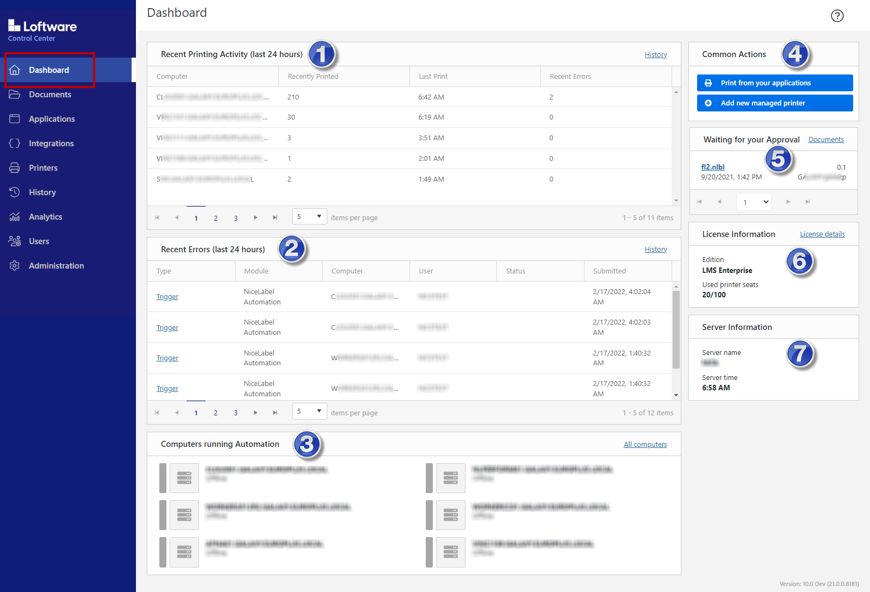
Task: Open the sidebar History clock icon
Action: tap(15, 192)
